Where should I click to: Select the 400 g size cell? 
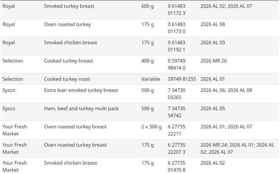[x=148, y=61]
